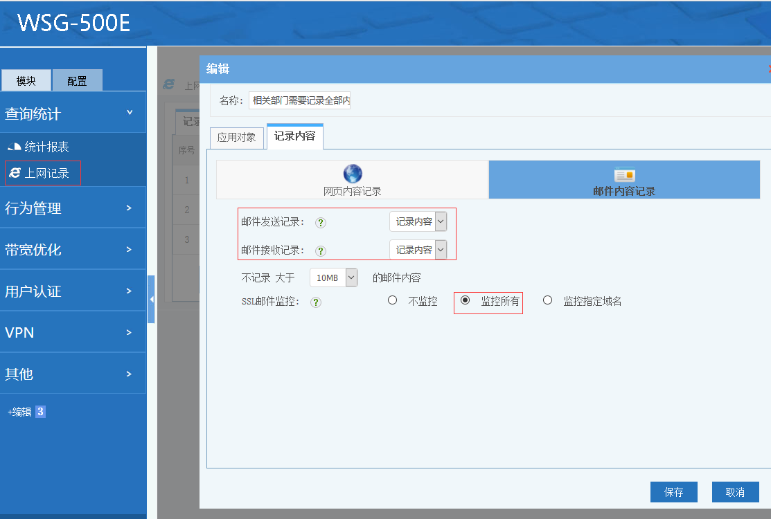
Task: Click the 保存 button
Action: coord(673,492)
